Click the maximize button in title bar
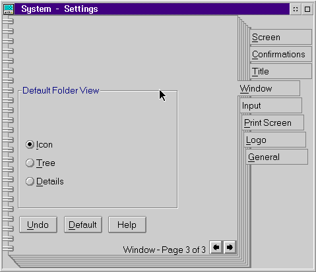316x272 pixels. tap(307, 9)
